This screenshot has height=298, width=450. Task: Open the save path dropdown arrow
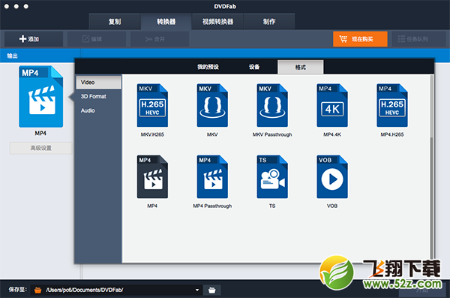(x=196, y=290)
